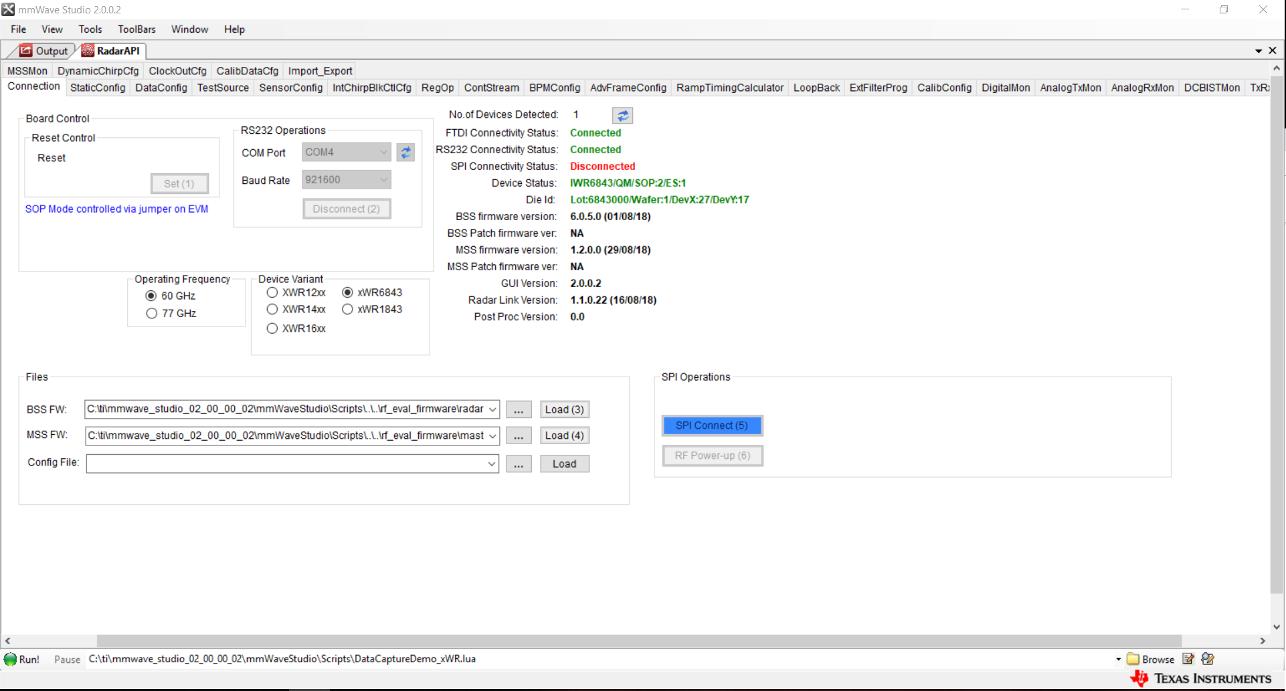The height and width of the screenshot is (691, 1286).
Task: Open the ToolBars menu
Action: click(x=136, y=29)
